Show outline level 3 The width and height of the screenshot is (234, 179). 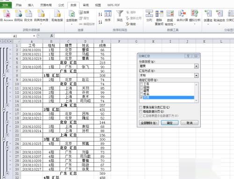[7, 41]
